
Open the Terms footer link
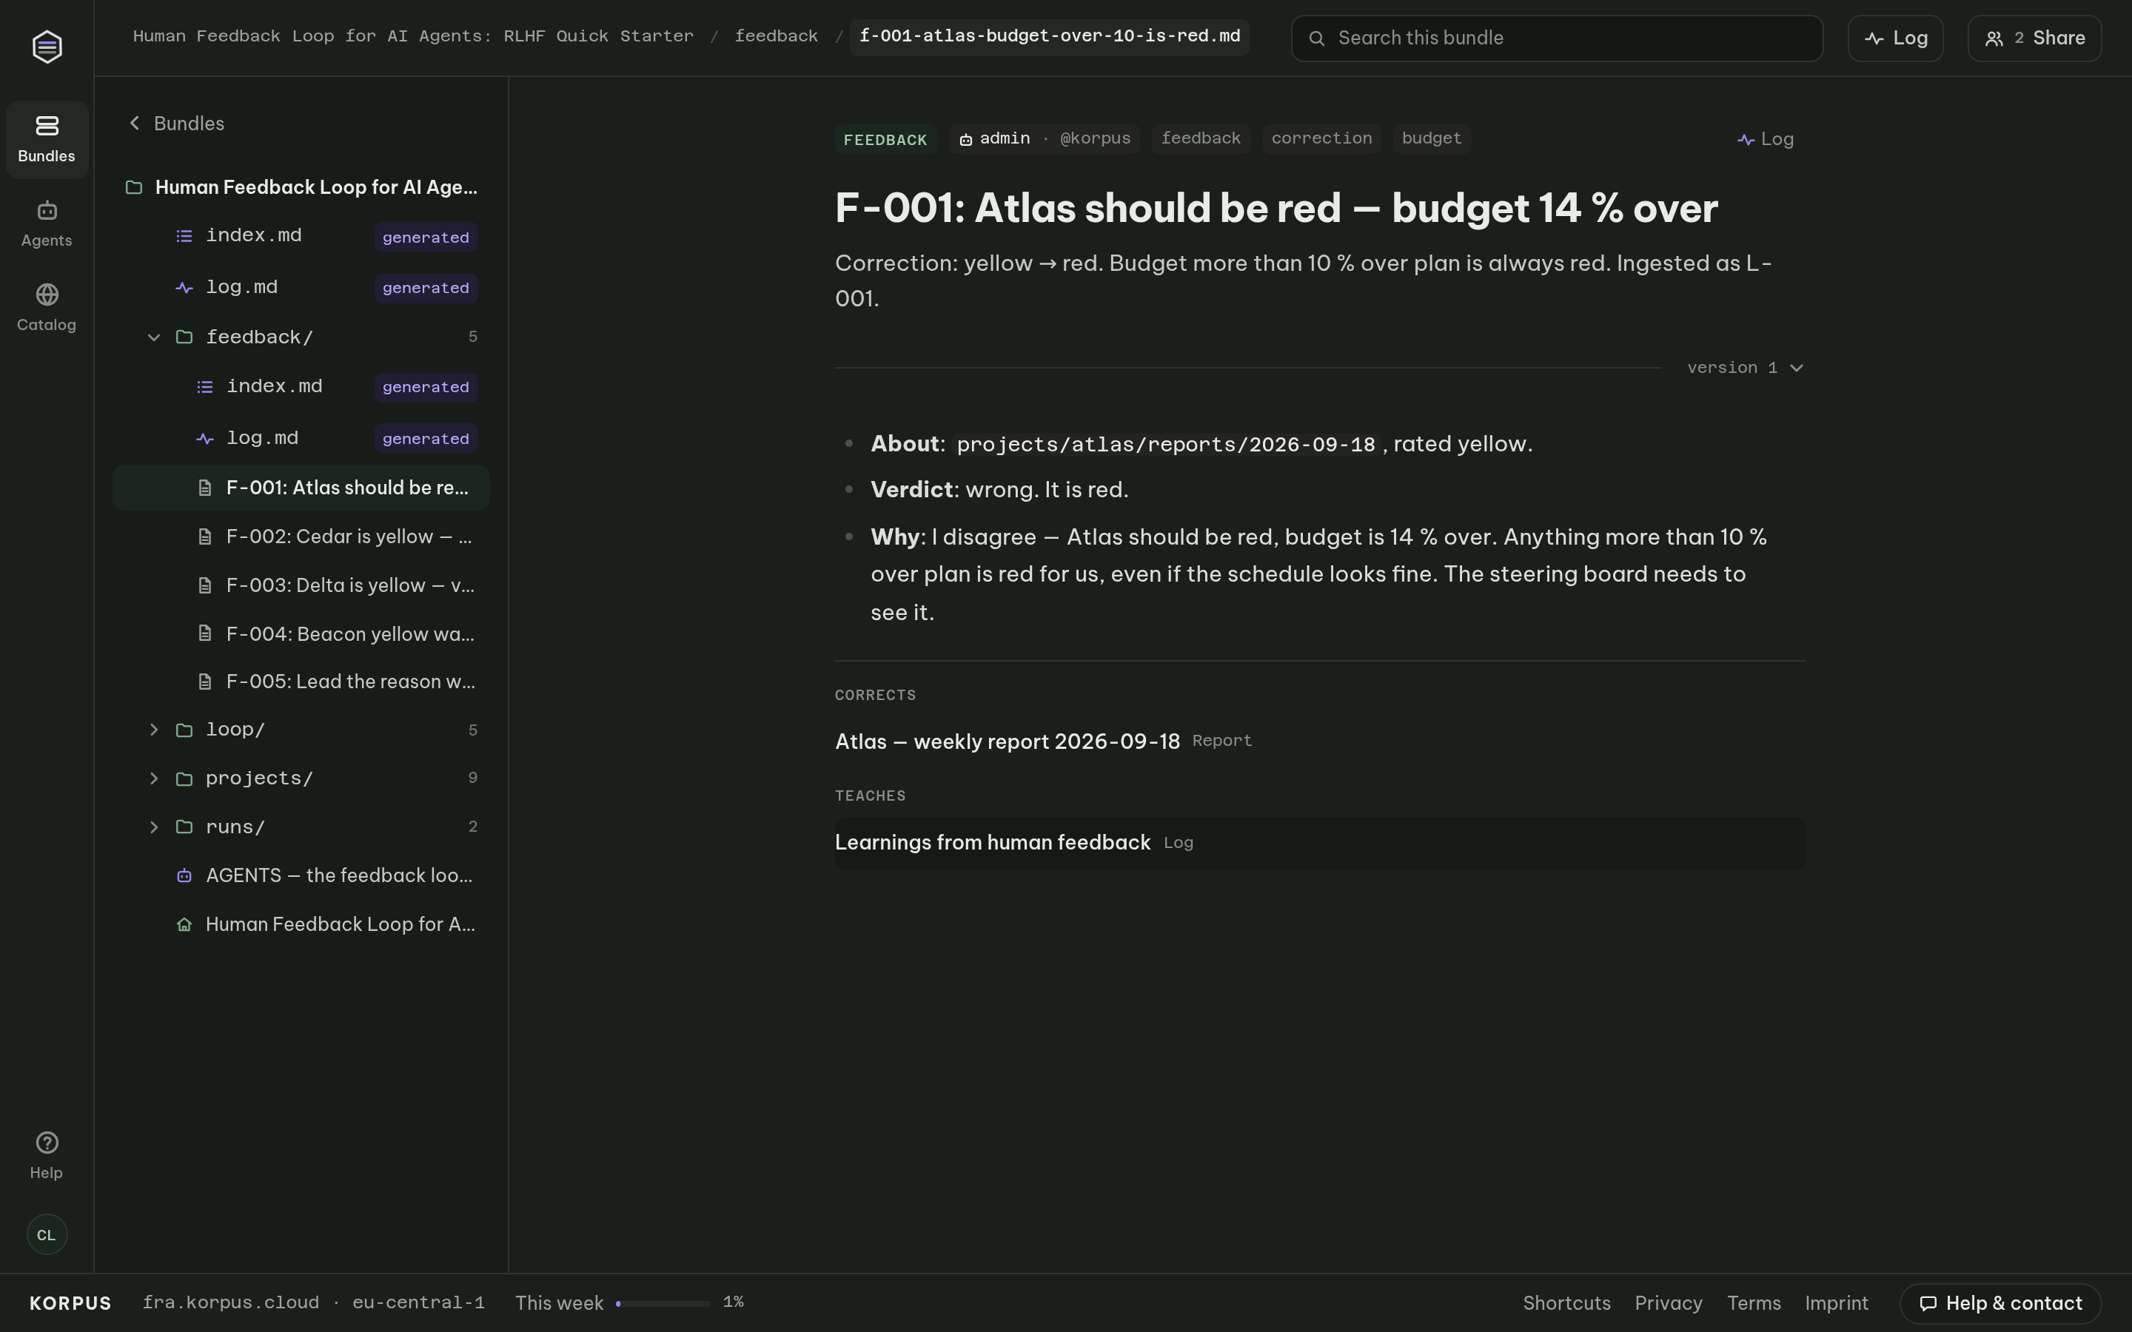(x=1753, y=1303)
